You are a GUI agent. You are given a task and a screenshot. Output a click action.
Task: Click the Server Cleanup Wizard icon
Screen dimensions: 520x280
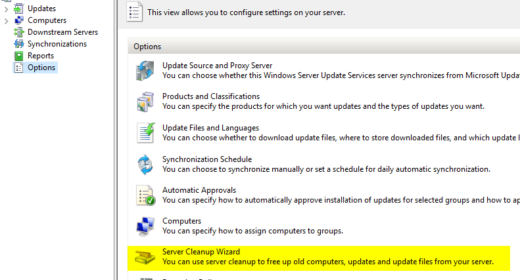tap(145, 258)
